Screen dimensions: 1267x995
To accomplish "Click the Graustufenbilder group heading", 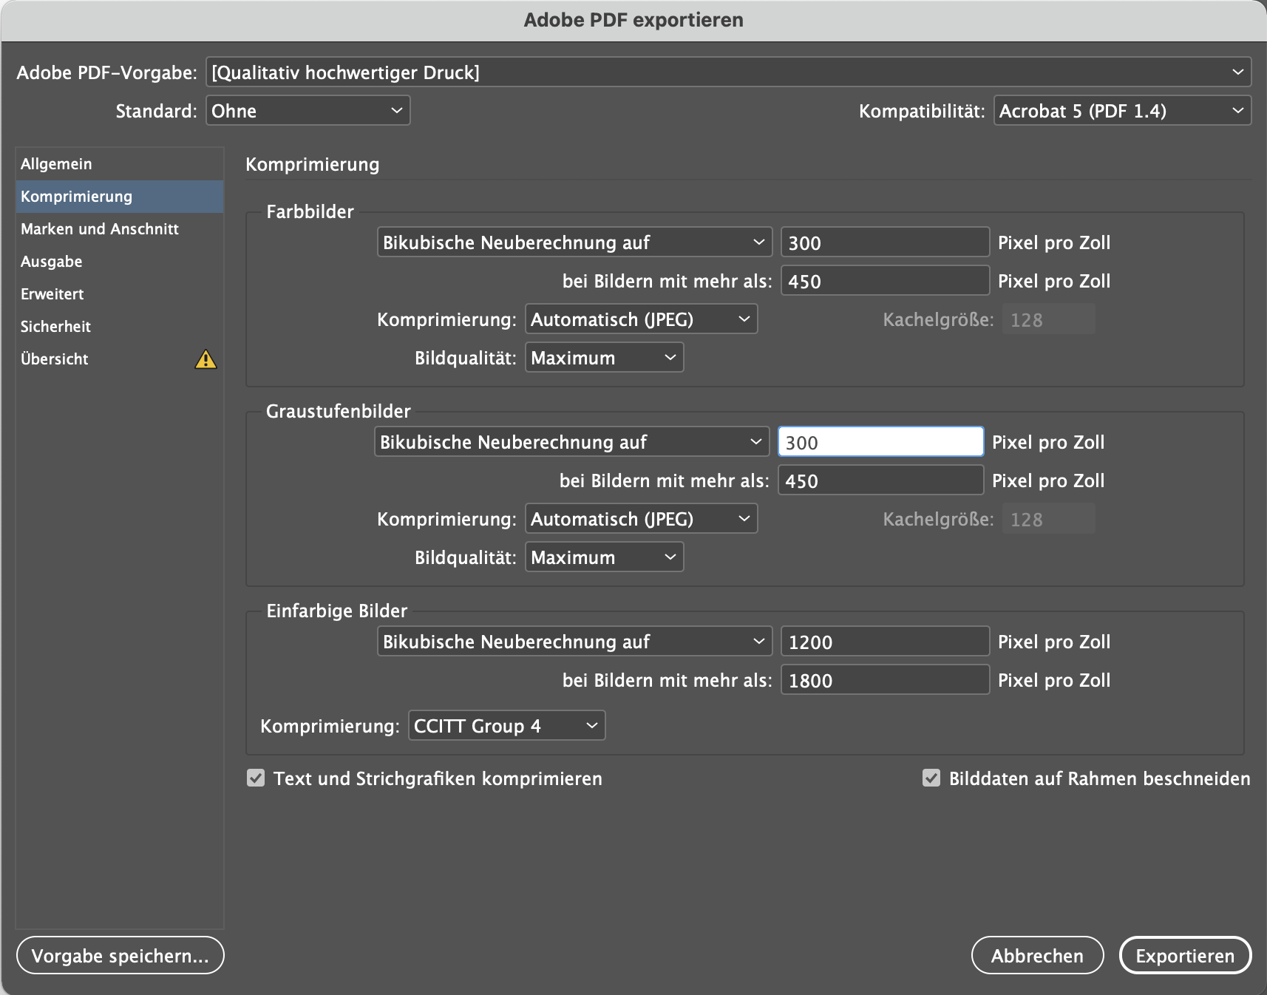I will click(x=339, y=411).
